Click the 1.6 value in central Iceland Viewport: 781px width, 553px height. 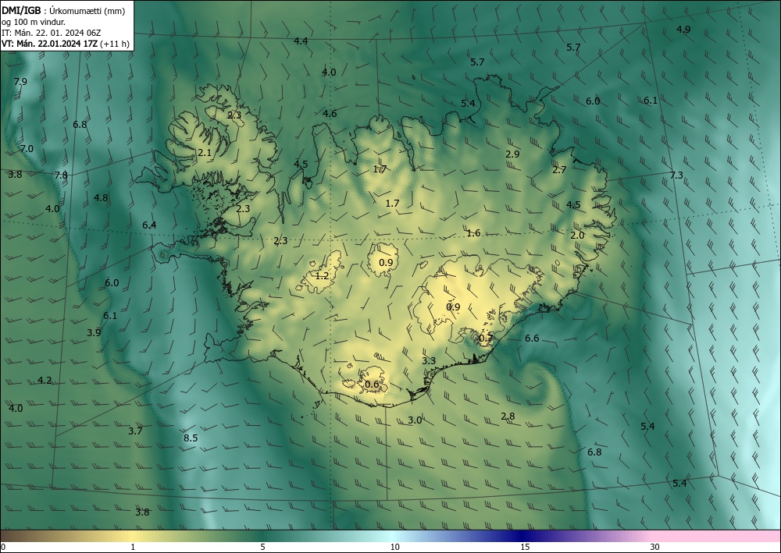coord(474,232)
